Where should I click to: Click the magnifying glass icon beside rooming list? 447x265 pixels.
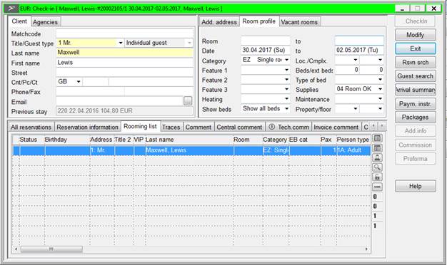coord(377,167)
